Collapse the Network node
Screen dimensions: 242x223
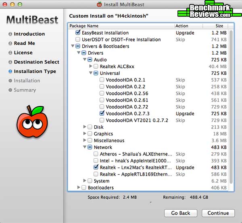(85, 147)
